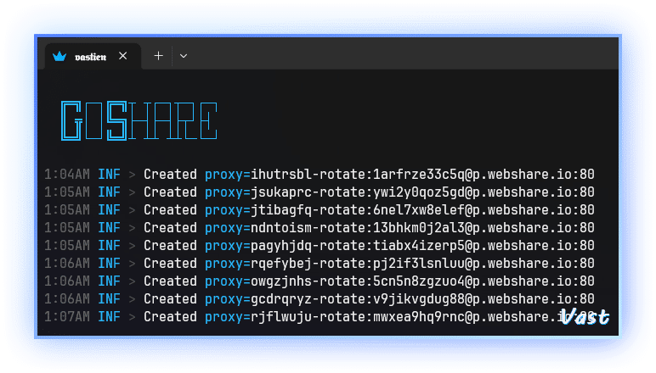The height and width of the screenshot is (373, 656).
Task: Click the blue proxy= key in the ndntoism row
Action: [x=227, y=229]
